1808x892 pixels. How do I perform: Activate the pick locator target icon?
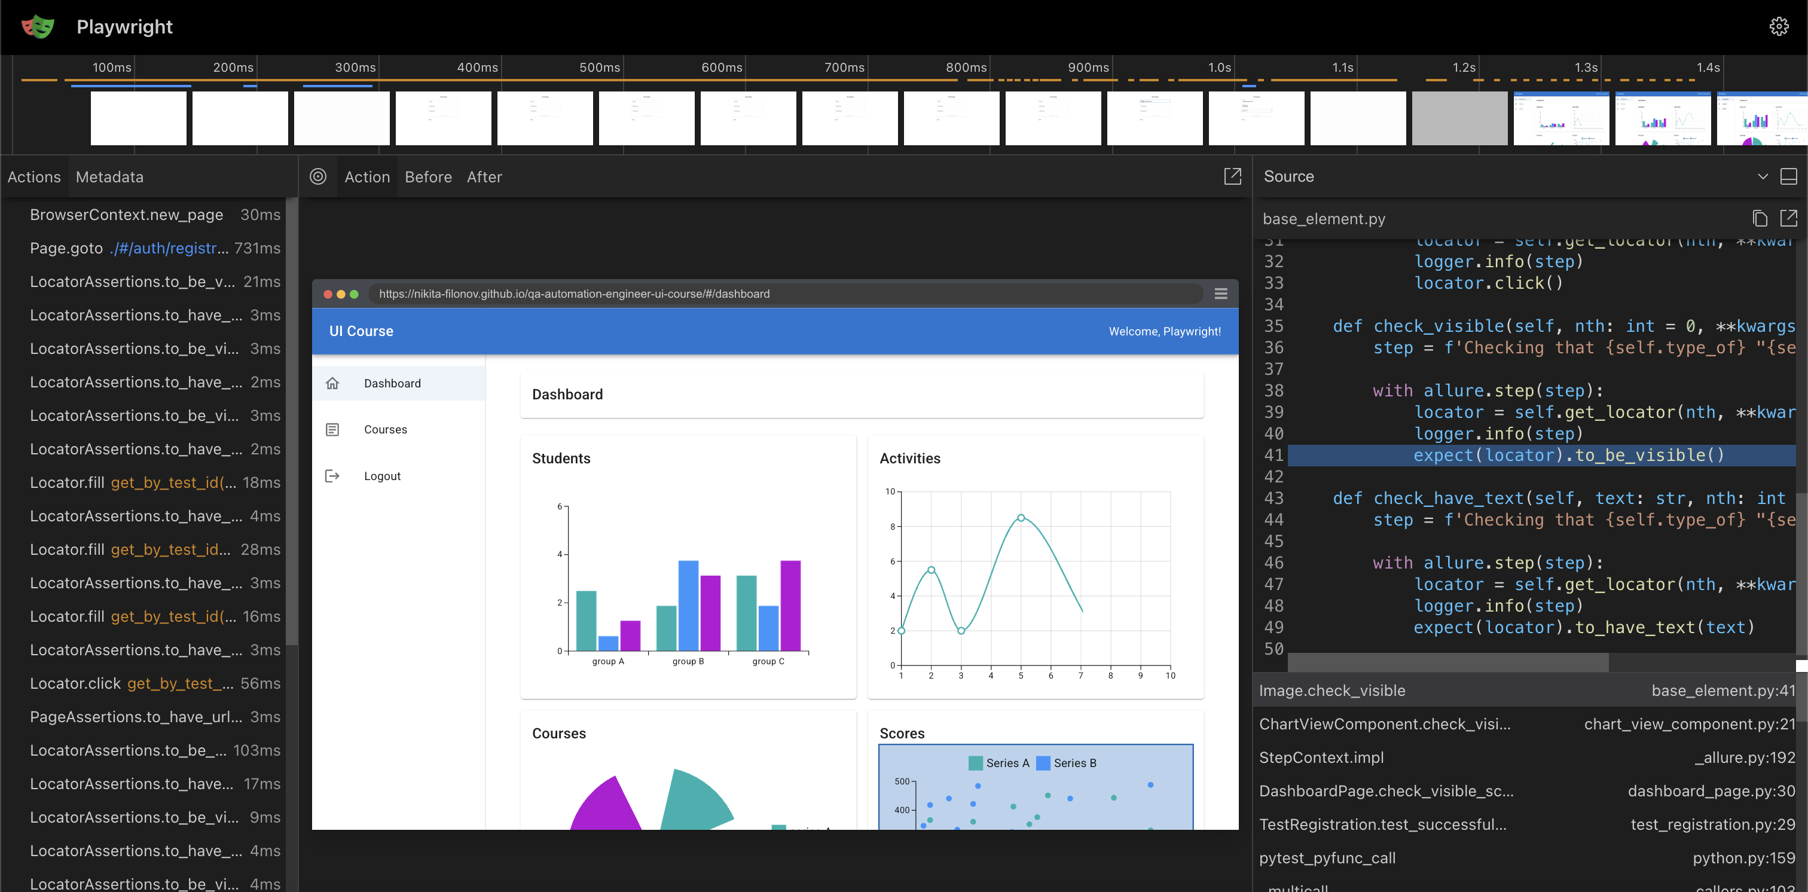click(x=318, y=177)
